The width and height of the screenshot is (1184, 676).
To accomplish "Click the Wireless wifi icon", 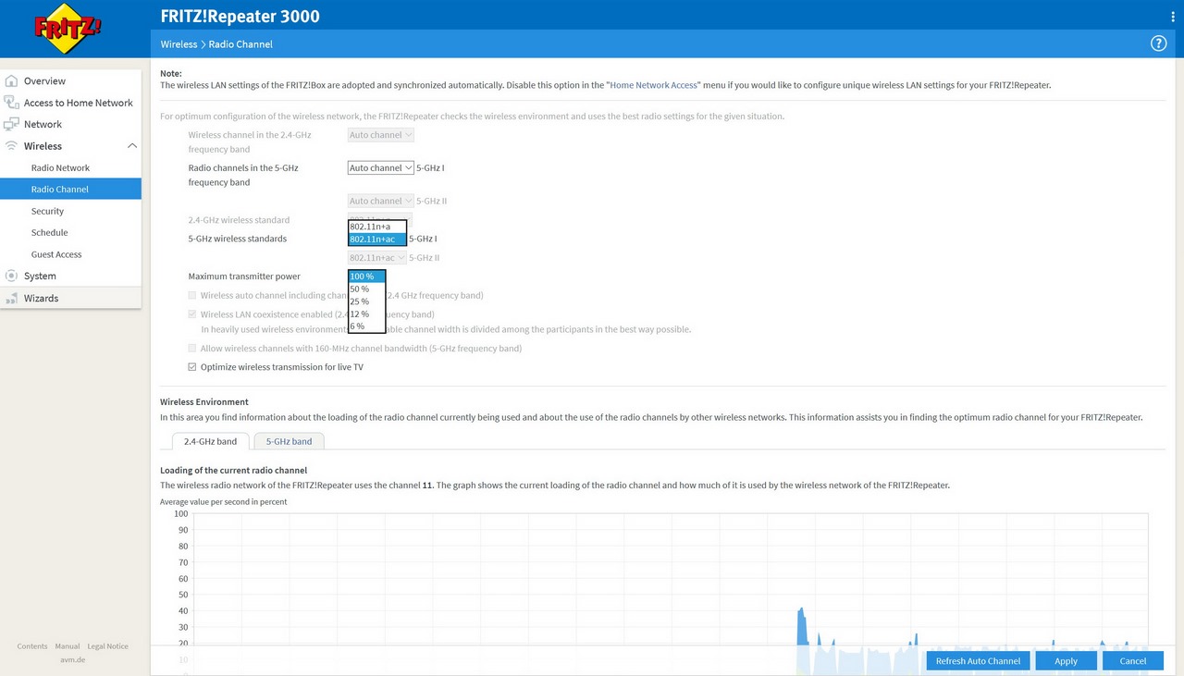I will [11, 146].
